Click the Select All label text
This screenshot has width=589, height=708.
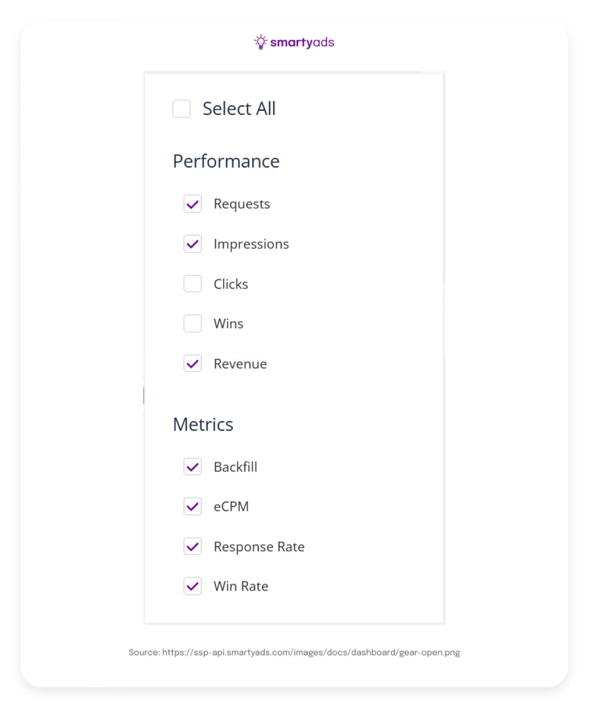[239, 109]
